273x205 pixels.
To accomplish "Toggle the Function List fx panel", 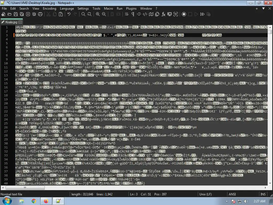I will click(x=163, y=14).
